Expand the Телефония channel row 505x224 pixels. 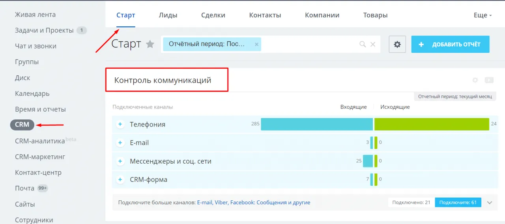tap(120, 125)
